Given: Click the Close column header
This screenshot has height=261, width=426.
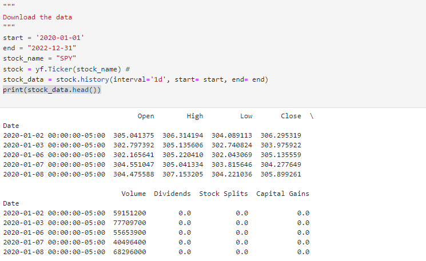Looking at the screenshot, I should [290, 116].
